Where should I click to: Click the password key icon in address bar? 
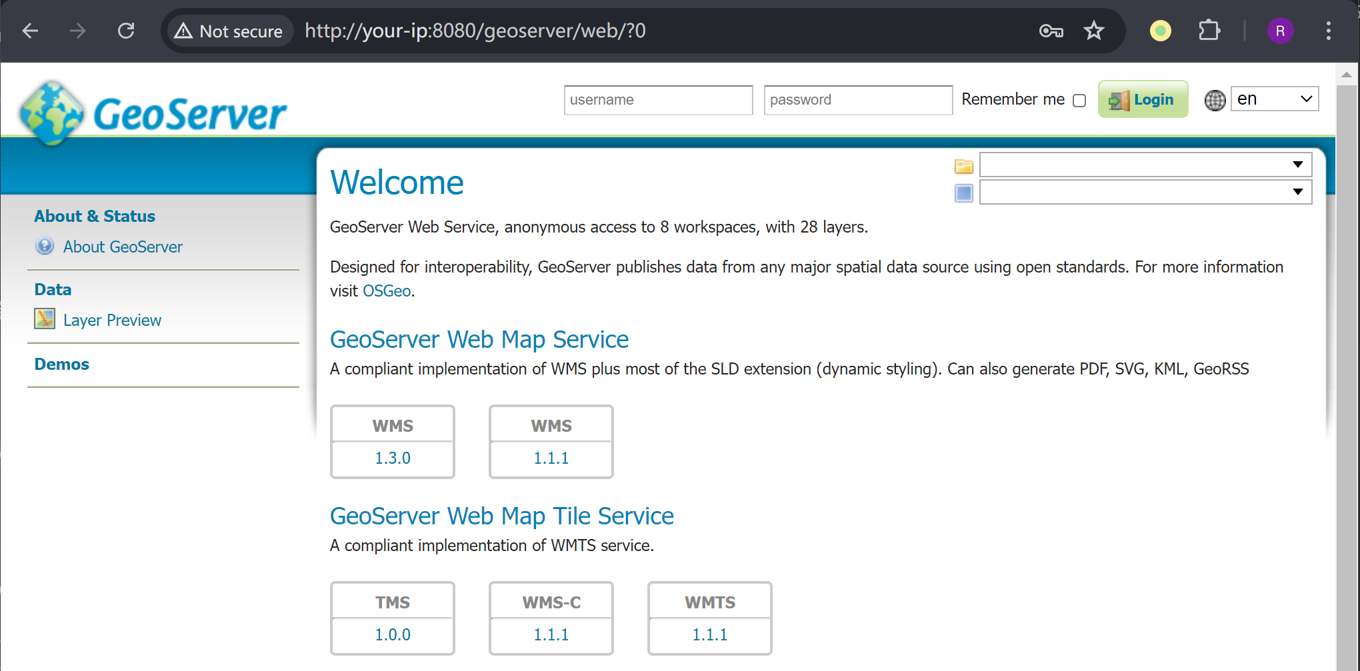pos(1051,31)
